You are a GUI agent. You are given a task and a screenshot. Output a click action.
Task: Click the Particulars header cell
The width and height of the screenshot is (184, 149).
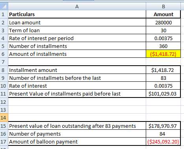(77, 14)
